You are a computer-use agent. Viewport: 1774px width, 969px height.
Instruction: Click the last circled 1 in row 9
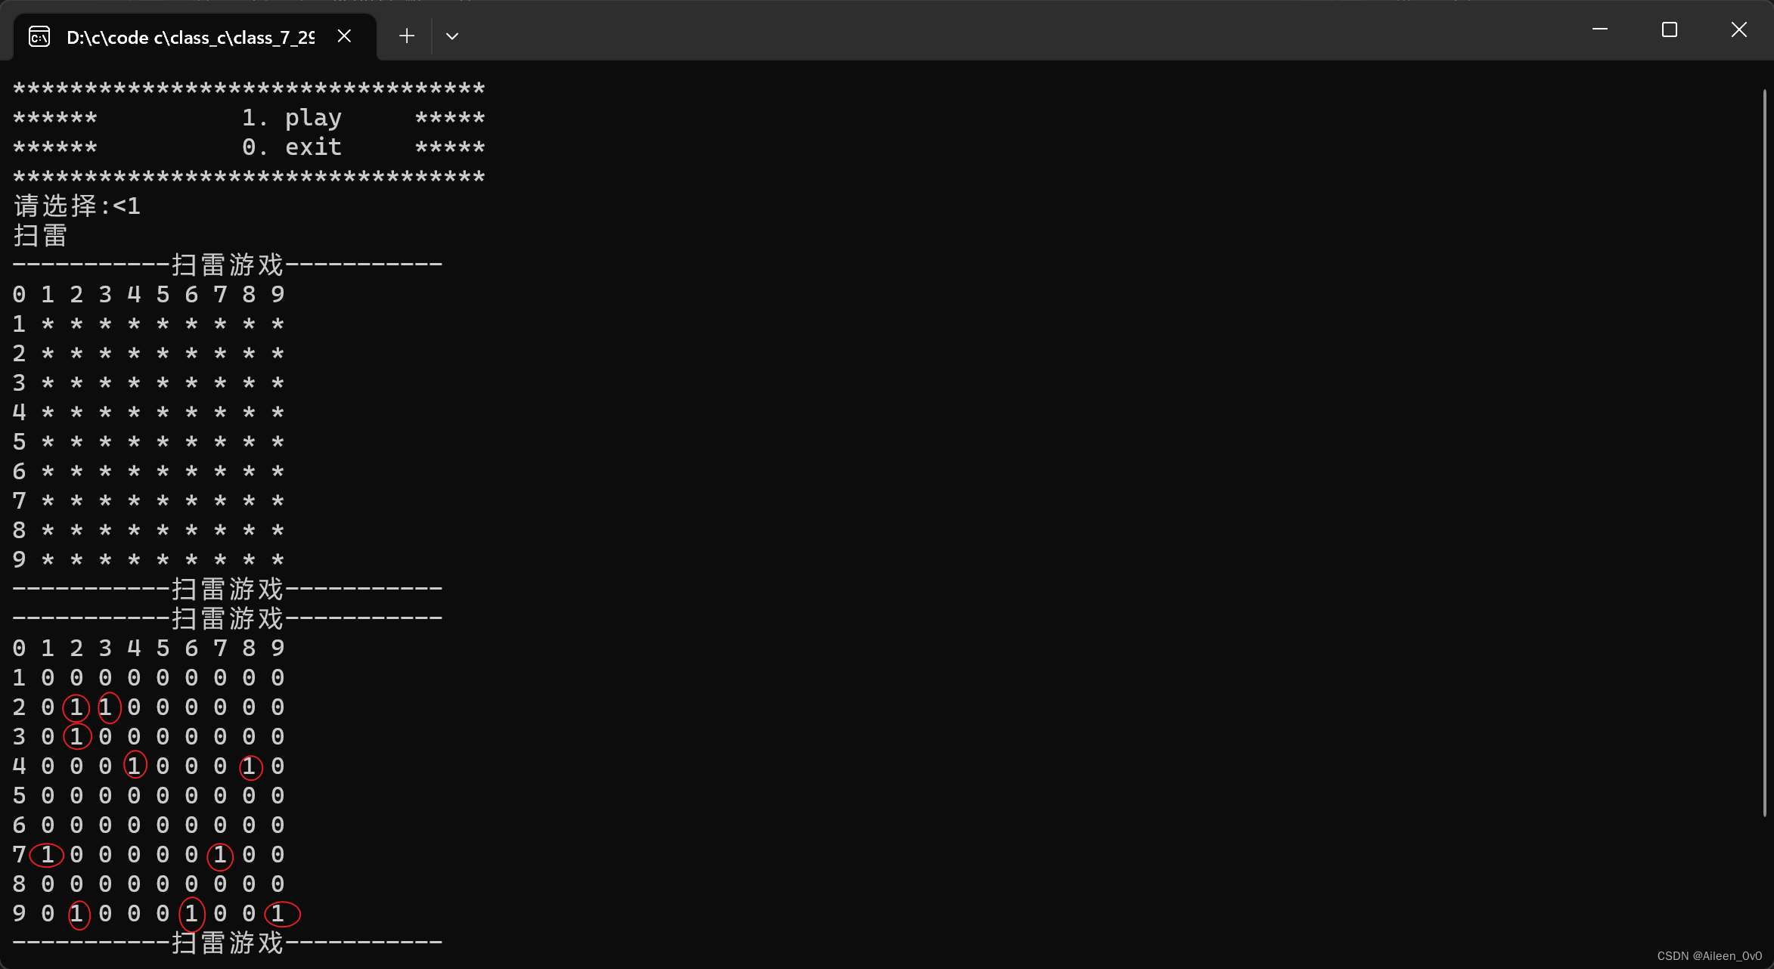(x=278, y=913)
